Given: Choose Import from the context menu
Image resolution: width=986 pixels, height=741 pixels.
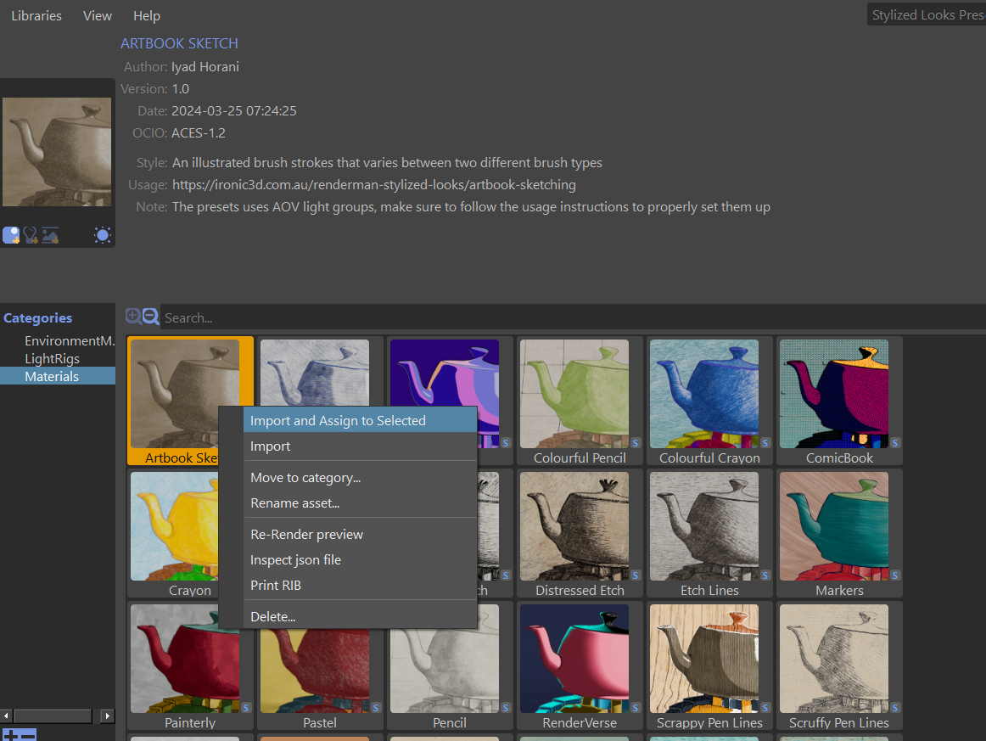Looking at the screenshot, I should tap(361, 446).
